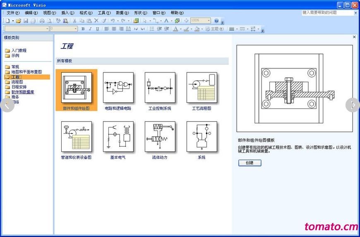Toggle Bold formatting

coord(83,29)
